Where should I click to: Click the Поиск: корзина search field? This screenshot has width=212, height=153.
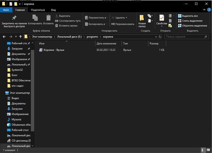click(186, 37)
